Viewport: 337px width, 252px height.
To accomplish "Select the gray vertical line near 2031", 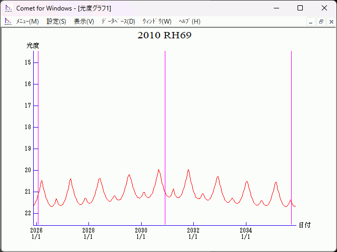I will coord(165,131).
